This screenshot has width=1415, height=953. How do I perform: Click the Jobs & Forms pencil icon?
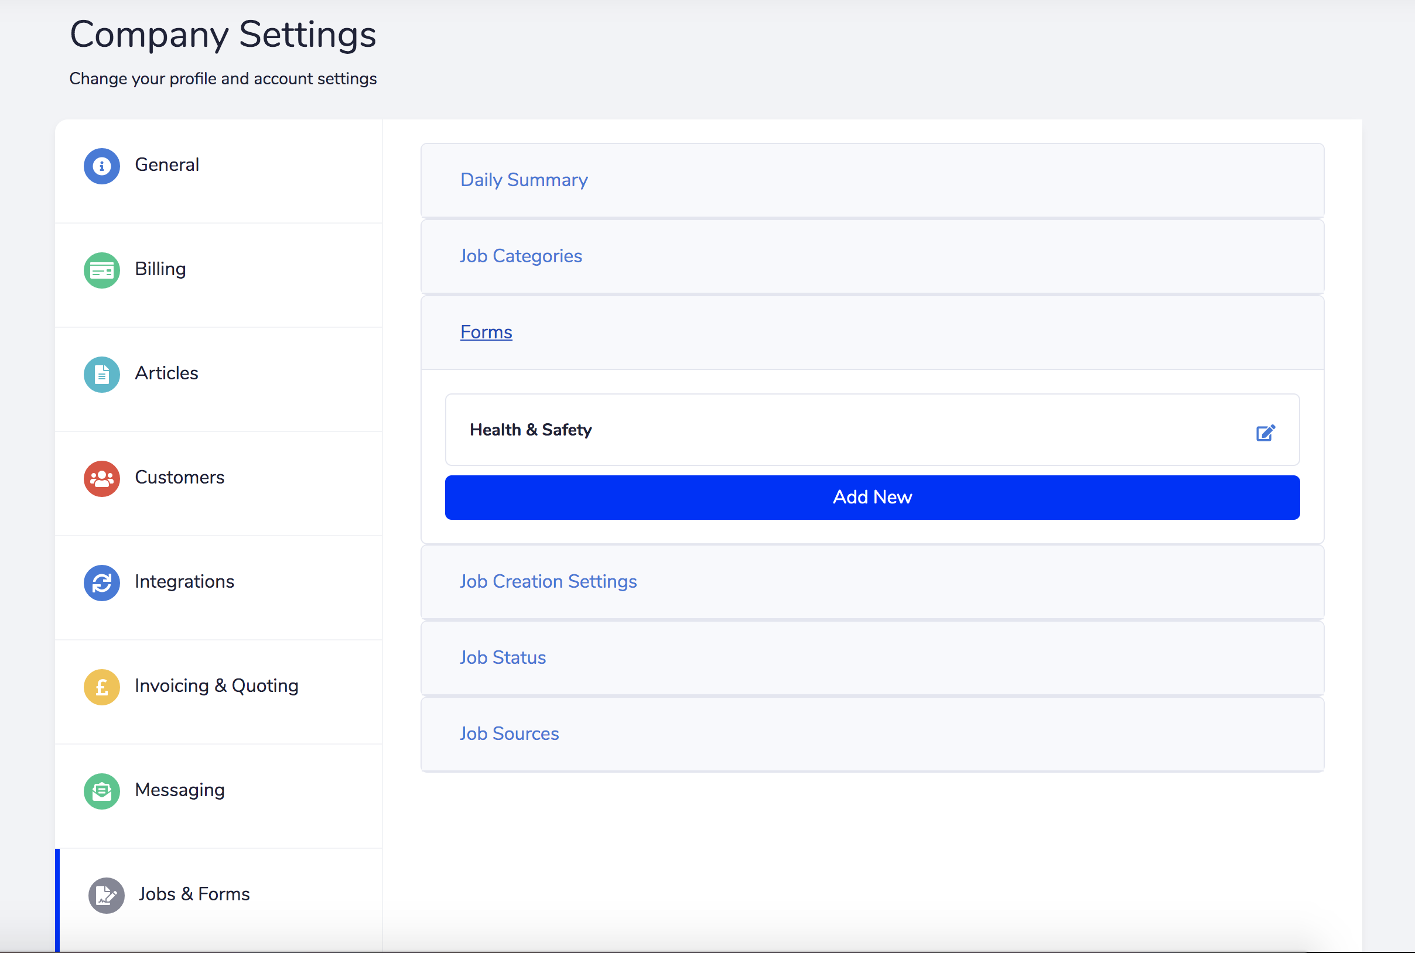107,896
